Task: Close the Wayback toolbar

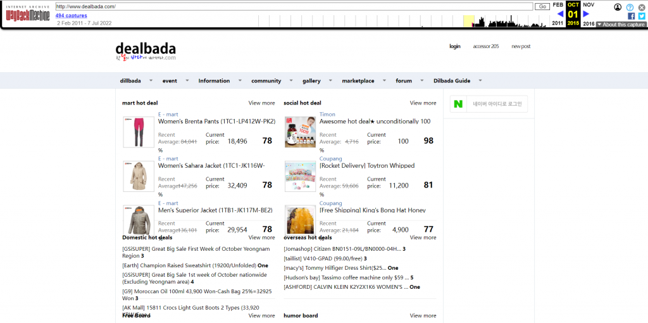Action: [642, 7]
